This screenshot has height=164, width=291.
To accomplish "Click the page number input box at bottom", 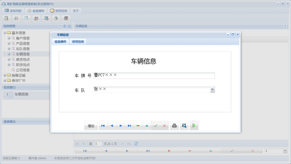I will point(98,143).
